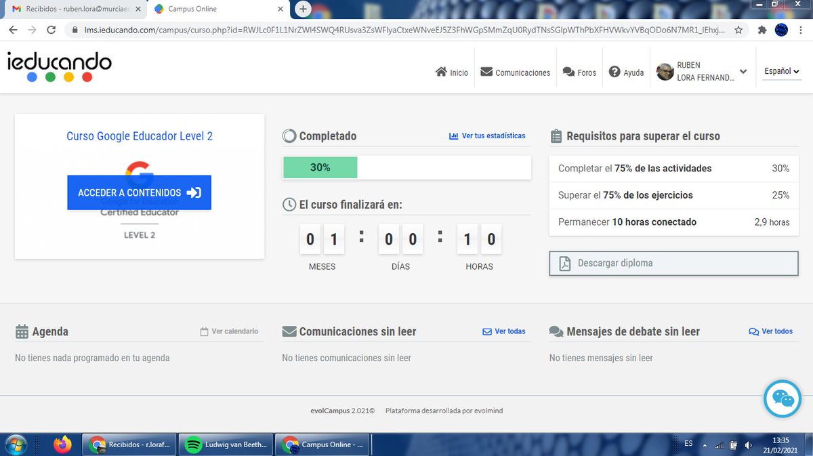Click the Acceder a contenidos button

(139, 192)
